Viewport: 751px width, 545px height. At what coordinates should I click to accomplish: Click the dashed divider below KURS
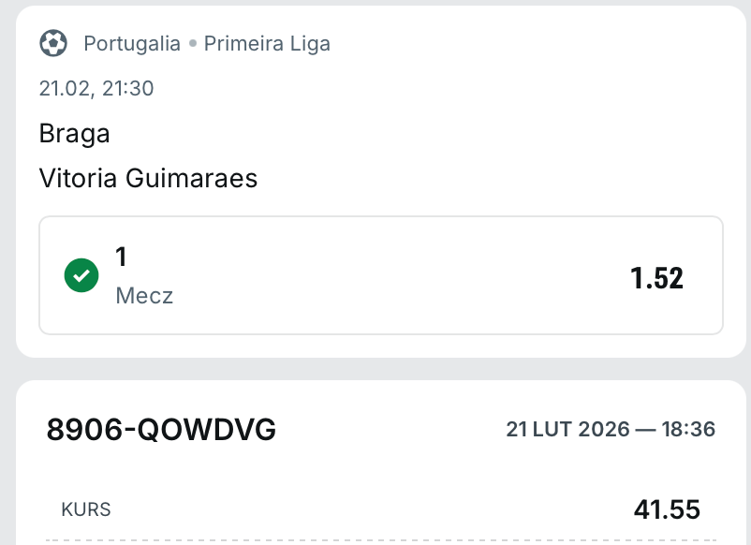pyautogui.click(x=375, y=539)
